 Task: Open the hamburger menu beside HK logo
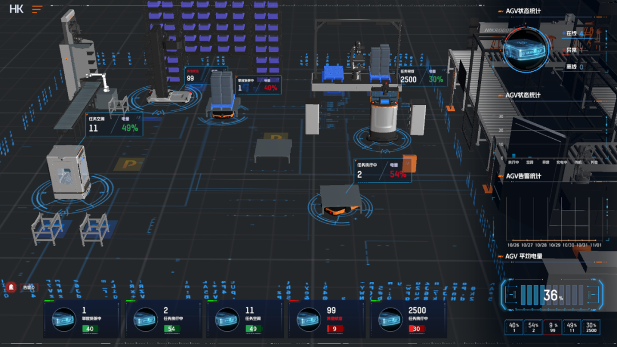[x=37, y=9]
